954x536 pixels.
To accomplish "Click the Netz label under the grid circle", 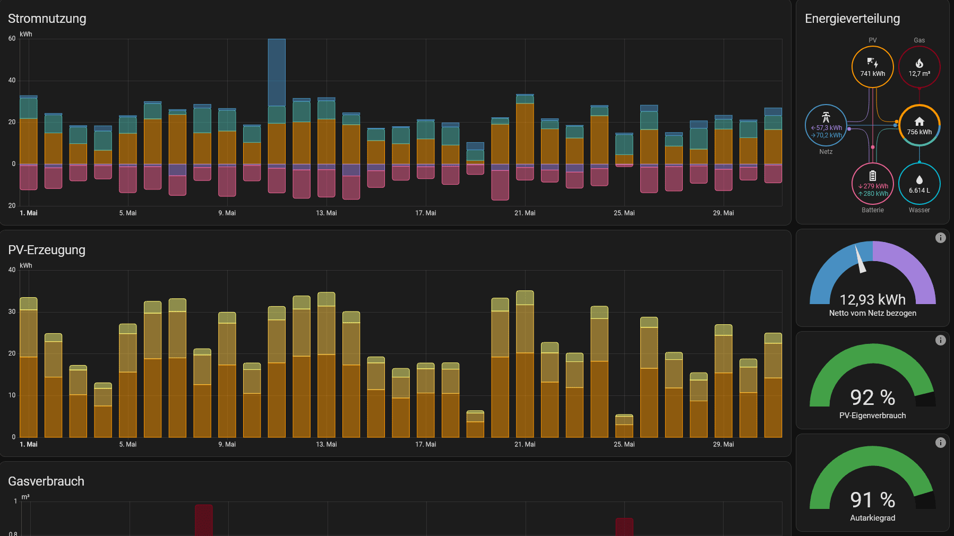I will pyautogui.click(x=826, y=152).
